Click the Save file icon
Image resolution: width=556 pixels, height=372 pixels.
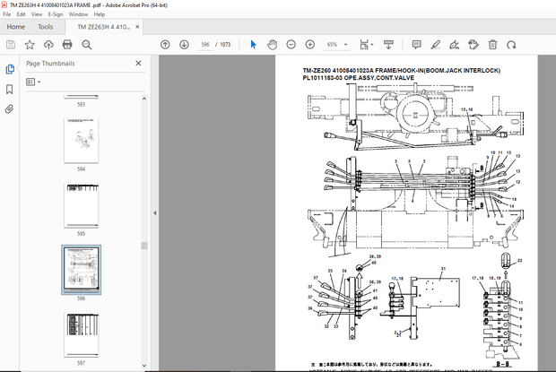11,45
